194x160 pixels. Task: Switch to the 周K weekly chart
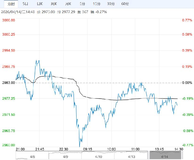[53, 4]
